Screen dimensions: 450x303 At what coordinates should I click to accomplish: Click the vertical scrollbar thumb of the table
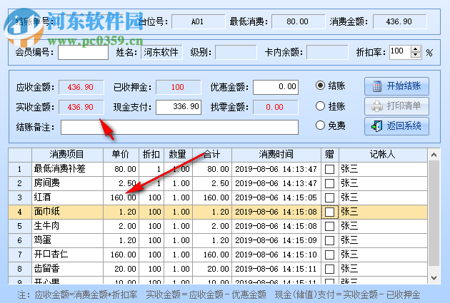point(434,213)
